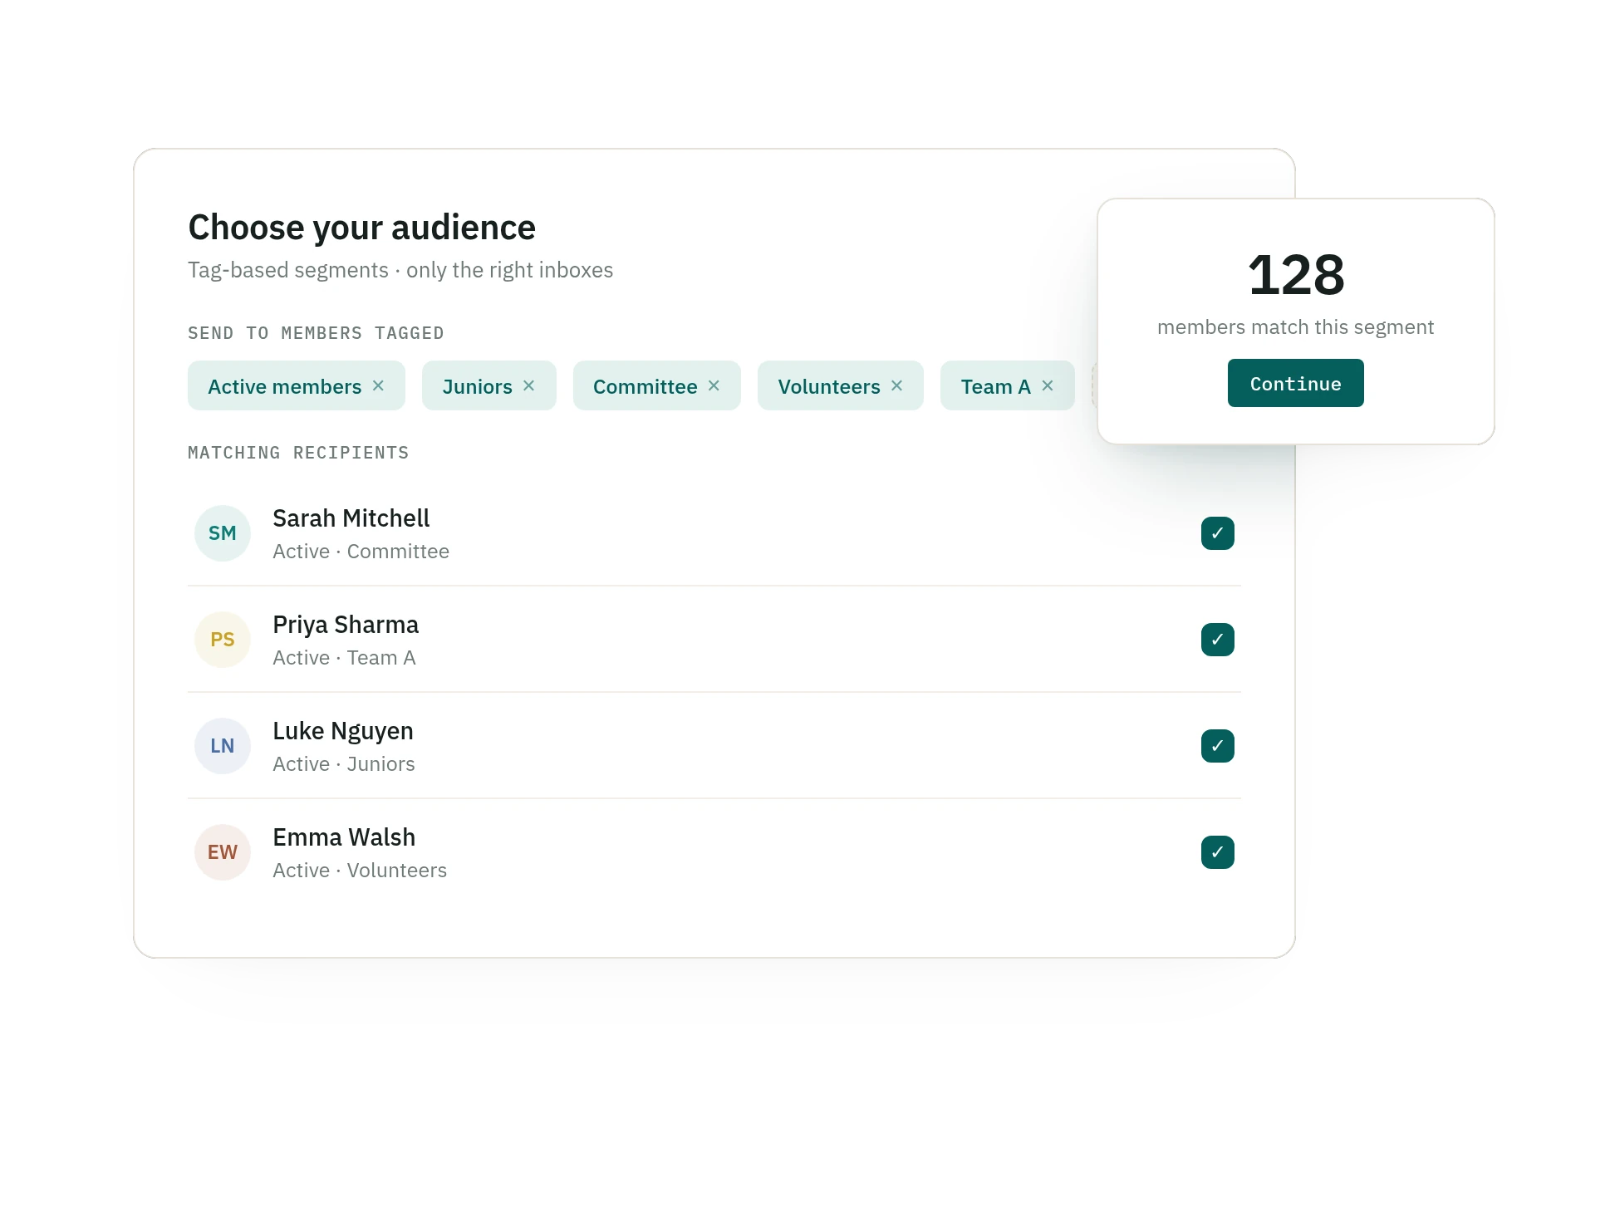Open Priya Sharma's name
1610x1207 pixels.
point(346,625)
